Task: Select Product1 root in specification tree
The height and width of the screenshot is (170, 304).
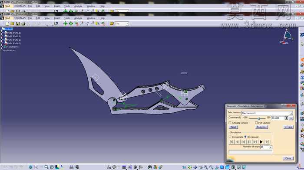Action: 9,29
